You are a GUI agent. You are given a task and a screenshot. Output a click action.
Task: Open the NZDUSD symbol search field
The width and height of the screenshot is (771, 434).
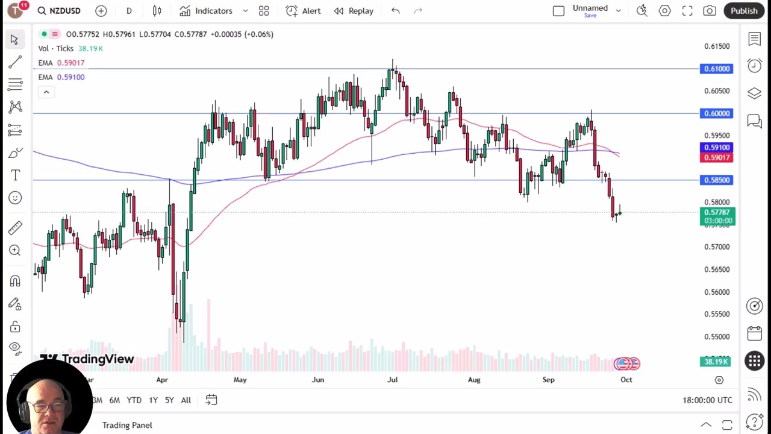click(59, 11)
